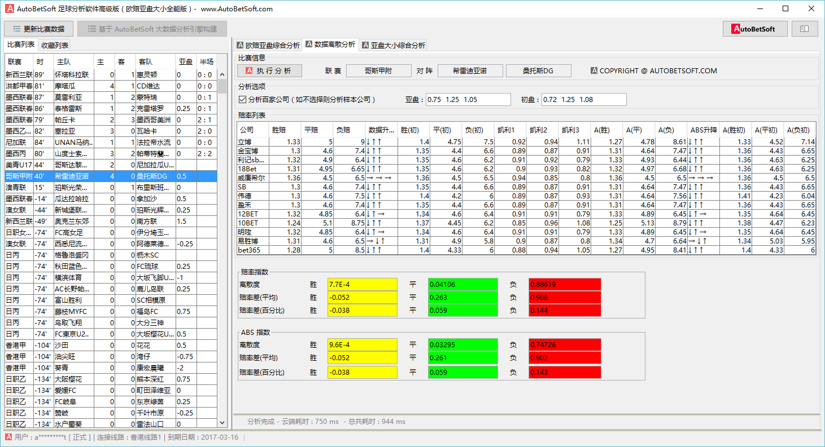The height and width of the screenshot is (447, 825).
Task: Select the 奥克兰东郊 match row
Action: click(111, 221)
